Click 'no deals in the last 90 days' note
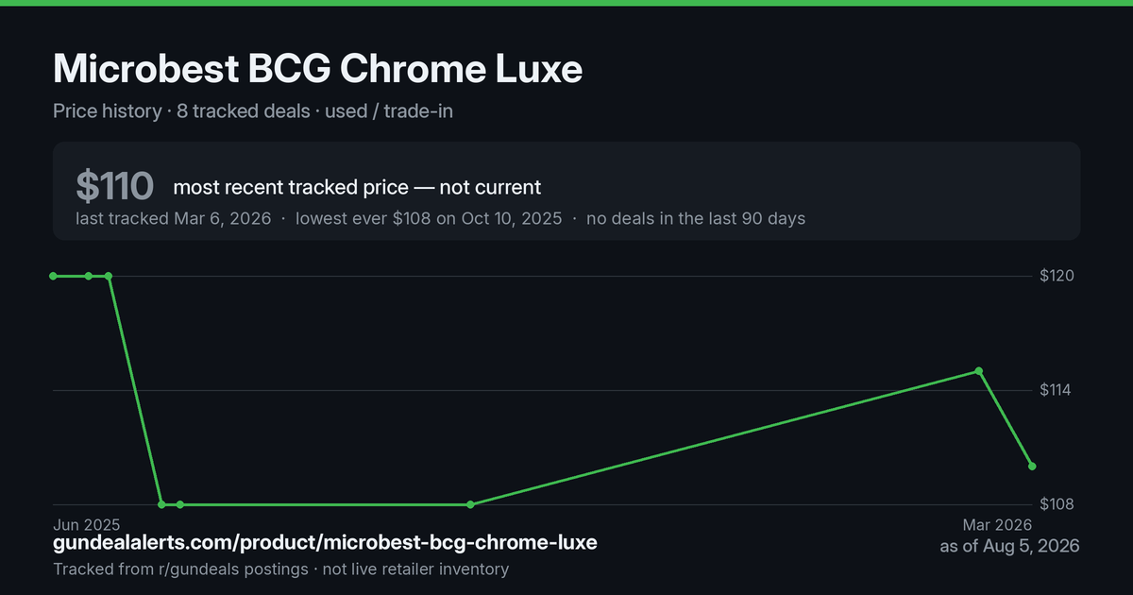This screenshot has width=1133, height=595. [x=696, y=218]
